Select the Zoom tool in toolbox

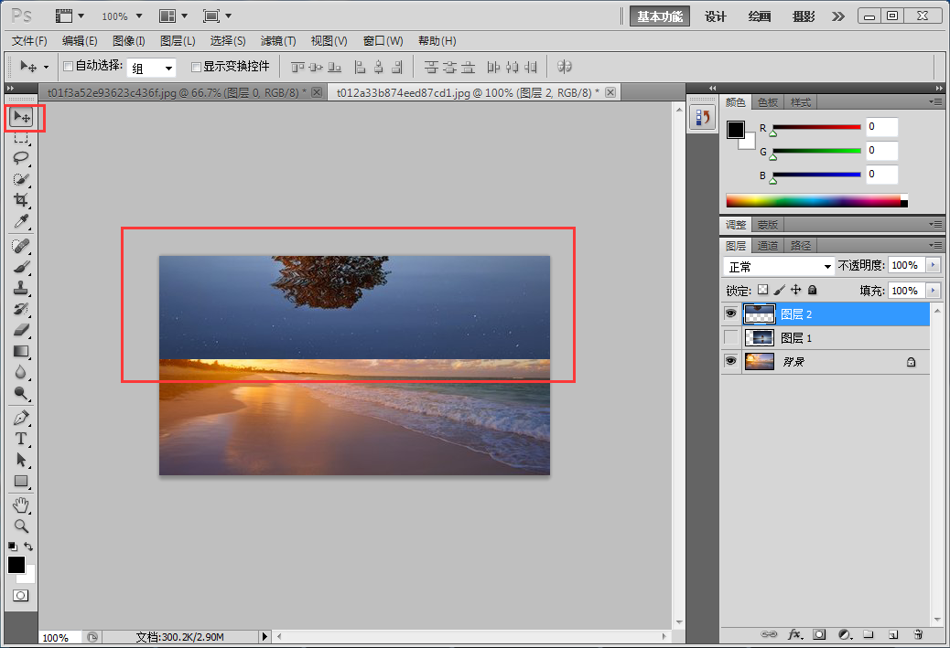21,526
